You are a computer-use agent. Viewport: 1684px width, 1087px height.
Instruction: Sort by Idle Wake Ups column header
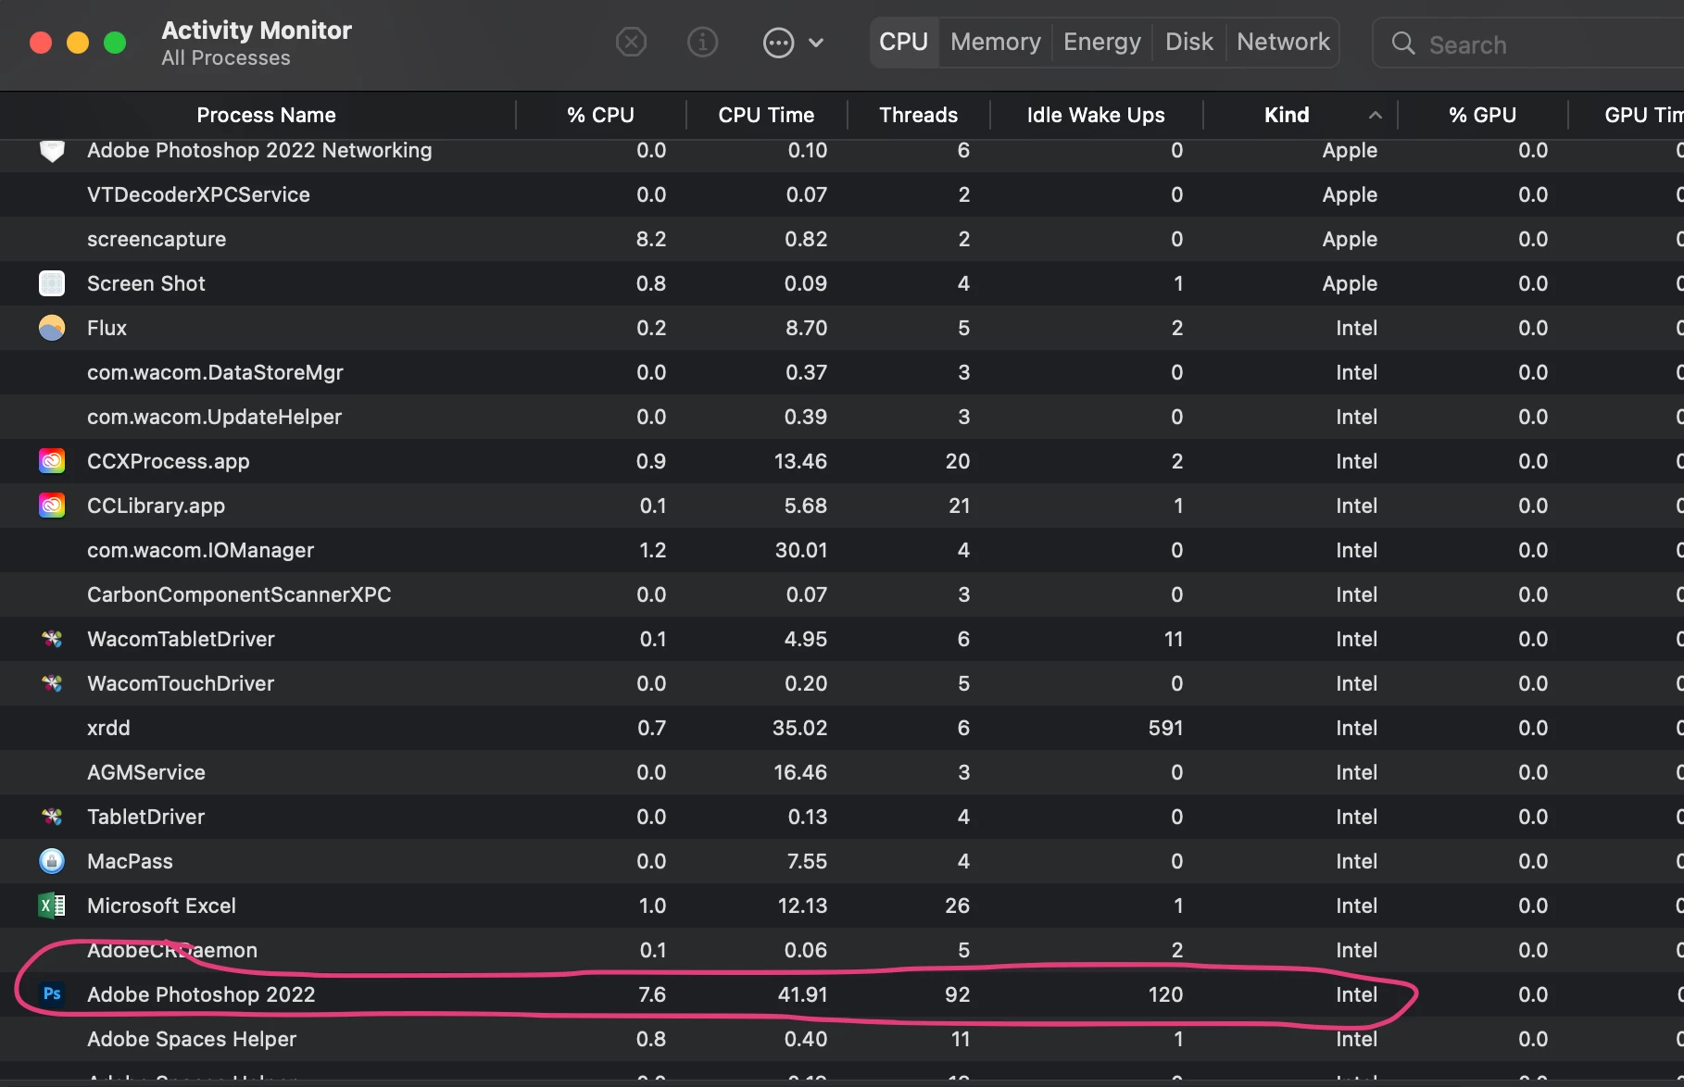pos(1096,115)
